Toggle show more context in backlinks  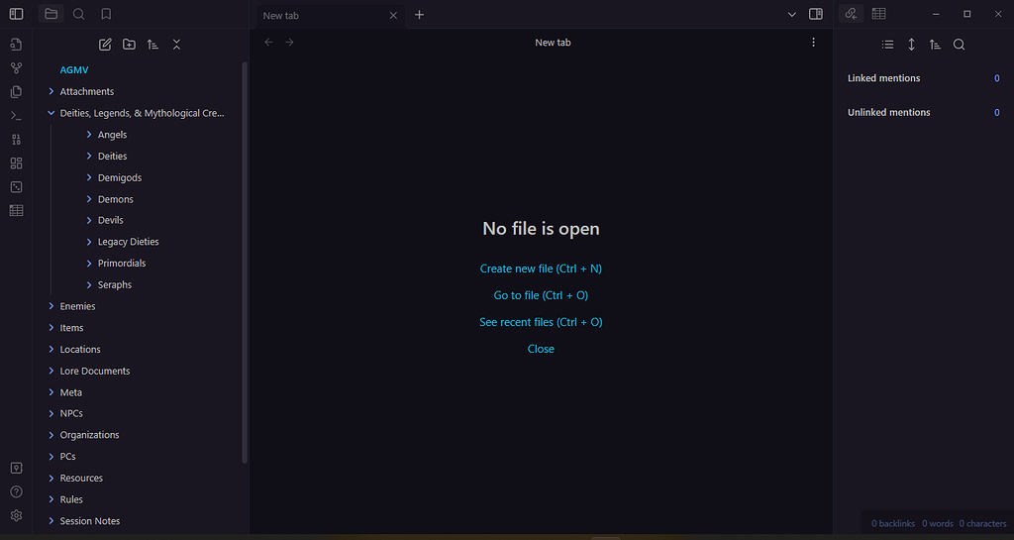pyautogui.click(x=911, y=45)
